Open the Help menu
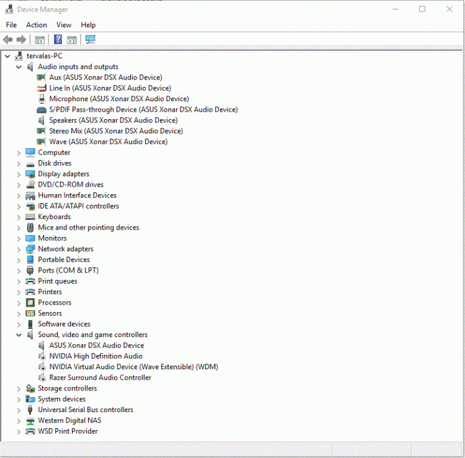465x458 pixels. click(88, 25)
